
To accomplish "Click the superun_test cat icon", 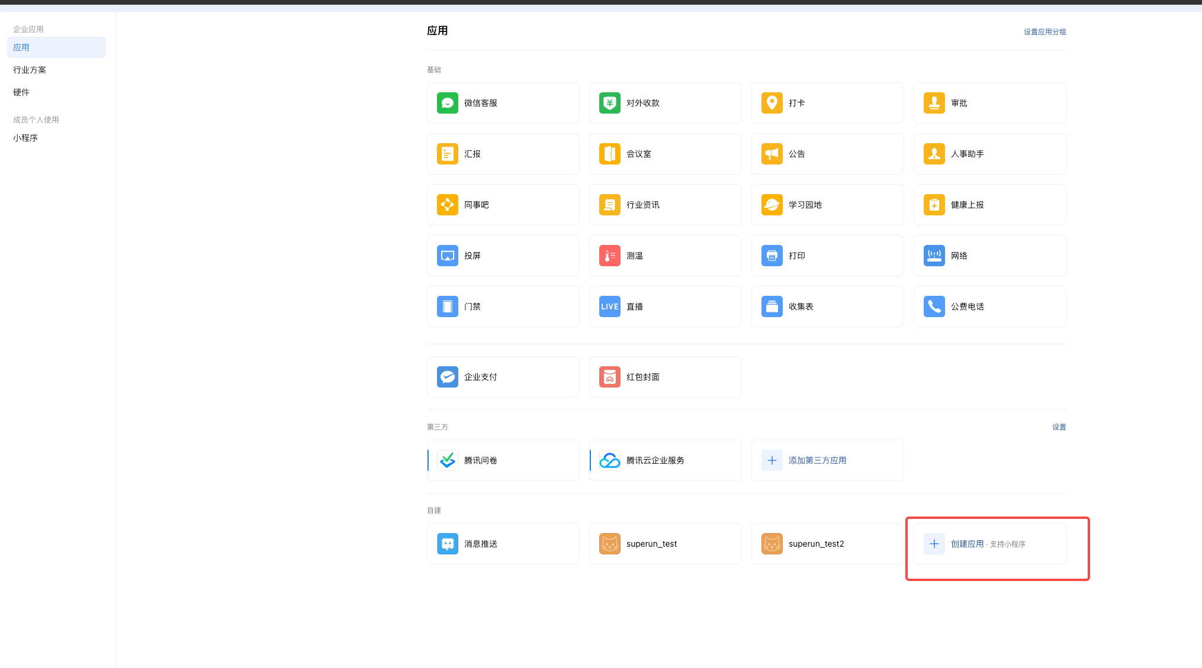I will [x=609, y=544].
